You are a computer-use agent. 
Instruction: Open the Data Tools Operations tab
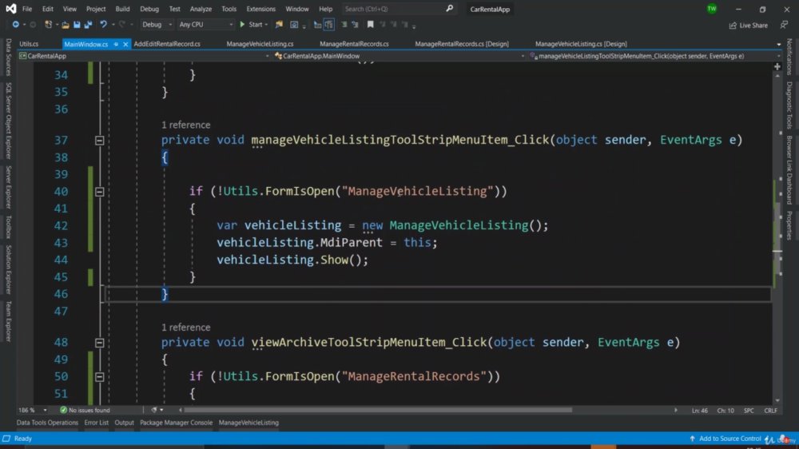(47, 423)
